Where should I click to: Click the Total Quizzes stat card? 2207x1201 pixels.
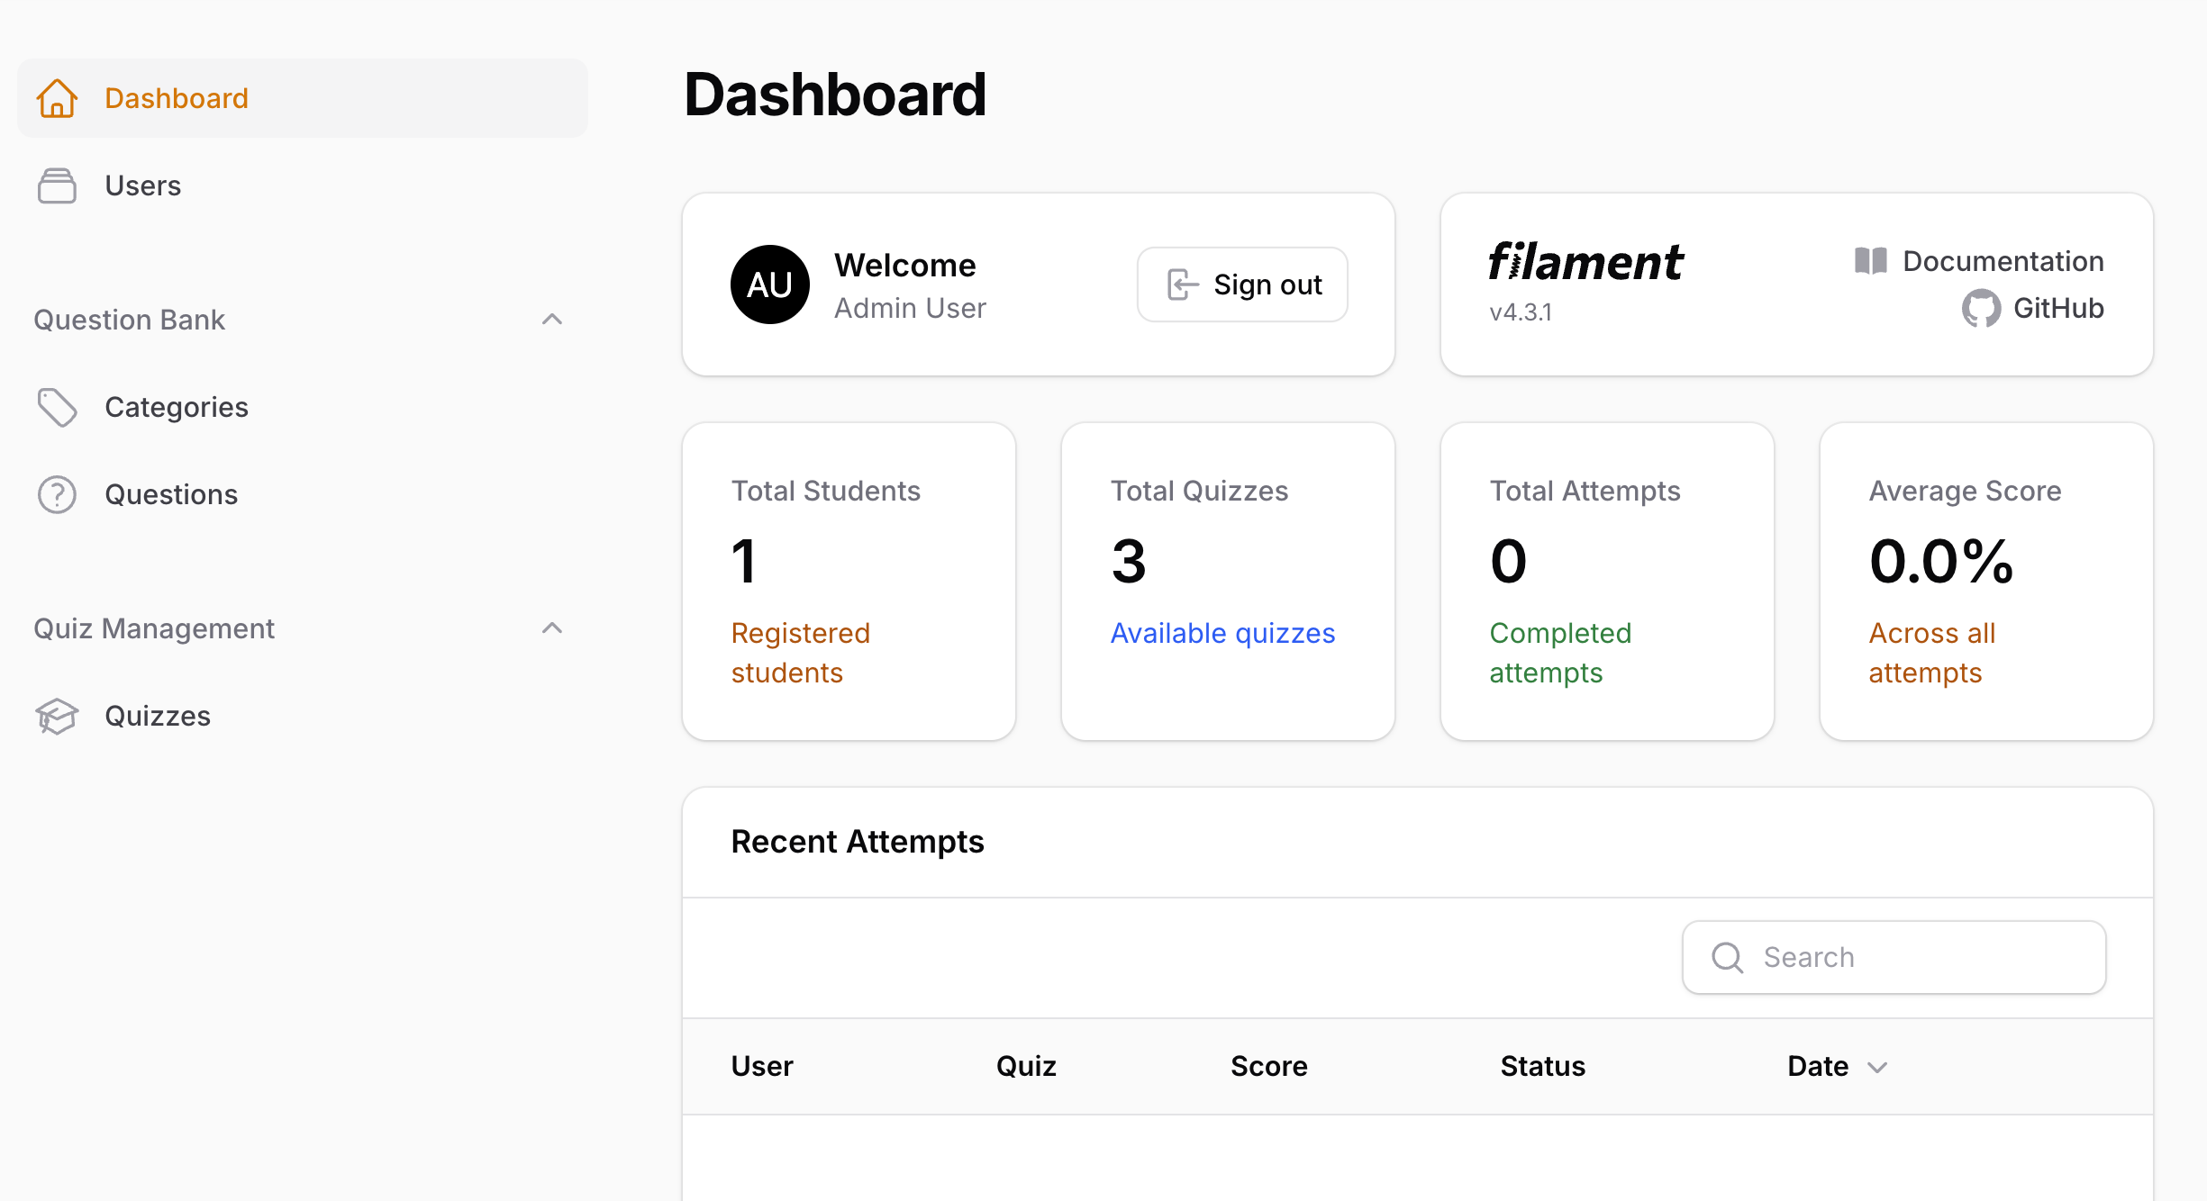point(1228,581)
